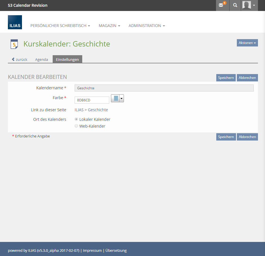
Task: Select Lokaler Kalender radio option
Action: (x=76, y=119)
